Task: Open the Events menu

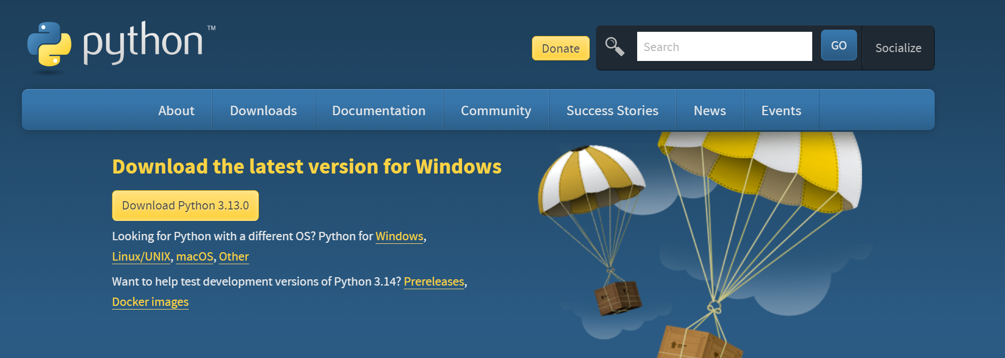Action: click(x=781, y=110)
